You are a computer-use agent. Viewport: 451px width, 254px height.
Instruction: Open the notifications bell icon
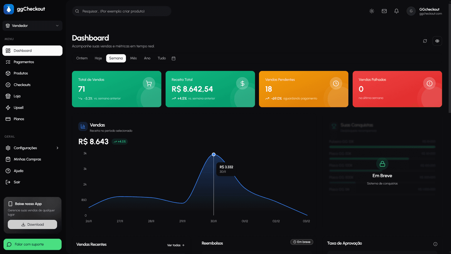tap(396, 11)
